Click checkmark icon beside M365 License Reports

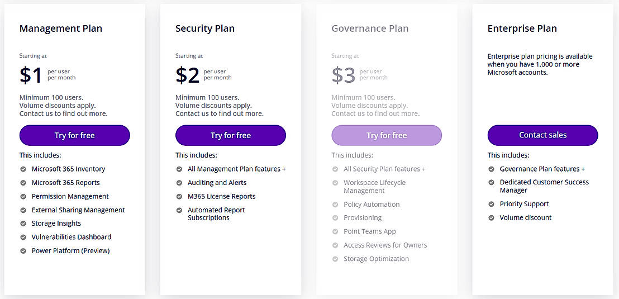pos(179,196)
